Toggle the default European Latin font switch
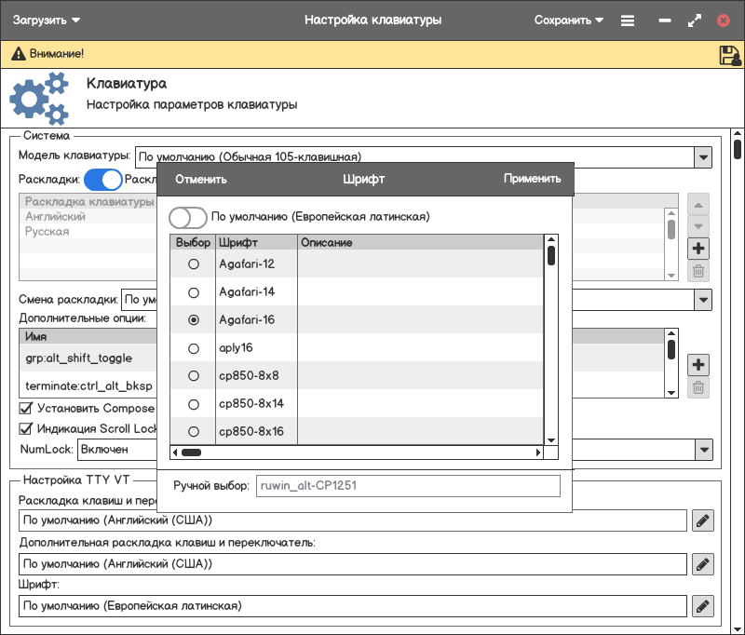This screenshot has height=635, width=745. pyautogui.click(x=187, y=217)
